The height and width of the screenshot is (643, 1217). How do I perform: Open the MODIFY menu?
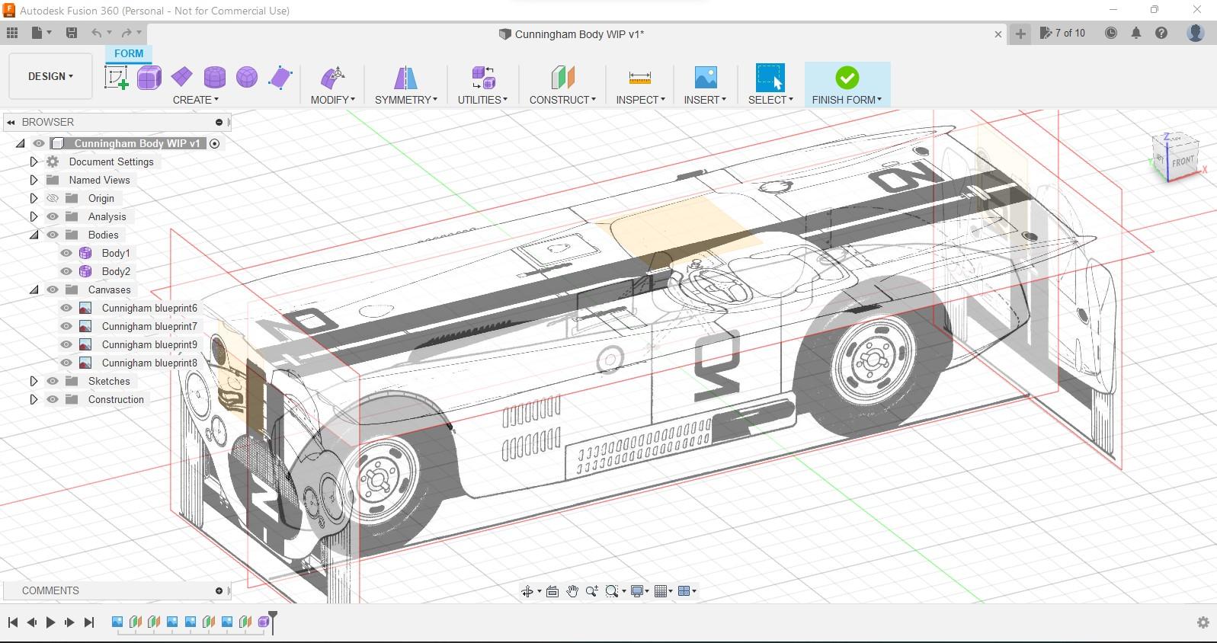(333, 100)
